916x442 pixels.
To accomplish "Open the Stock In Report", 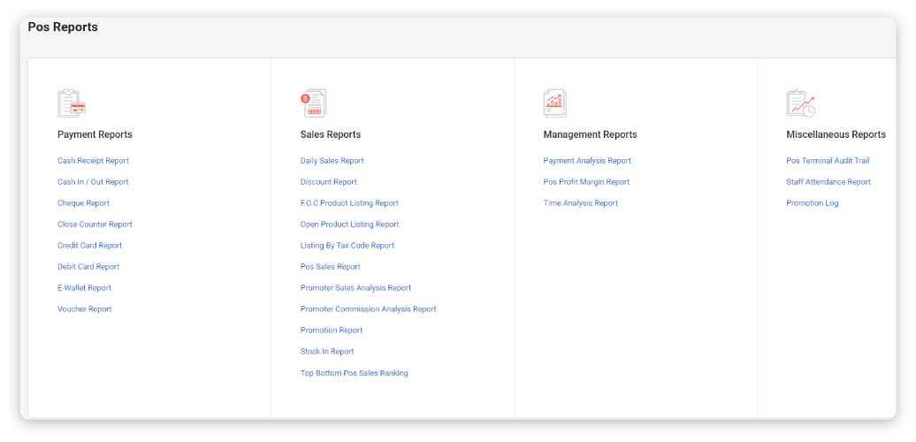I will coord(327,352).
